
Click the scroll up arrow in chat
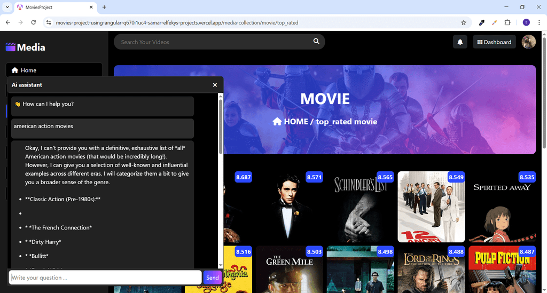pyautogui.click(x=221, y=96)
